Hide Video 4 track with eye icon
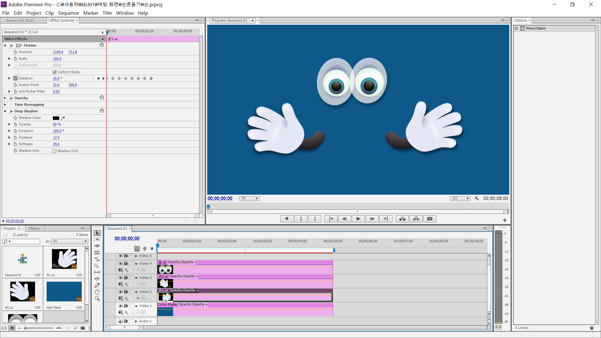The image size is (601, 338). click(x=120, y=264)
